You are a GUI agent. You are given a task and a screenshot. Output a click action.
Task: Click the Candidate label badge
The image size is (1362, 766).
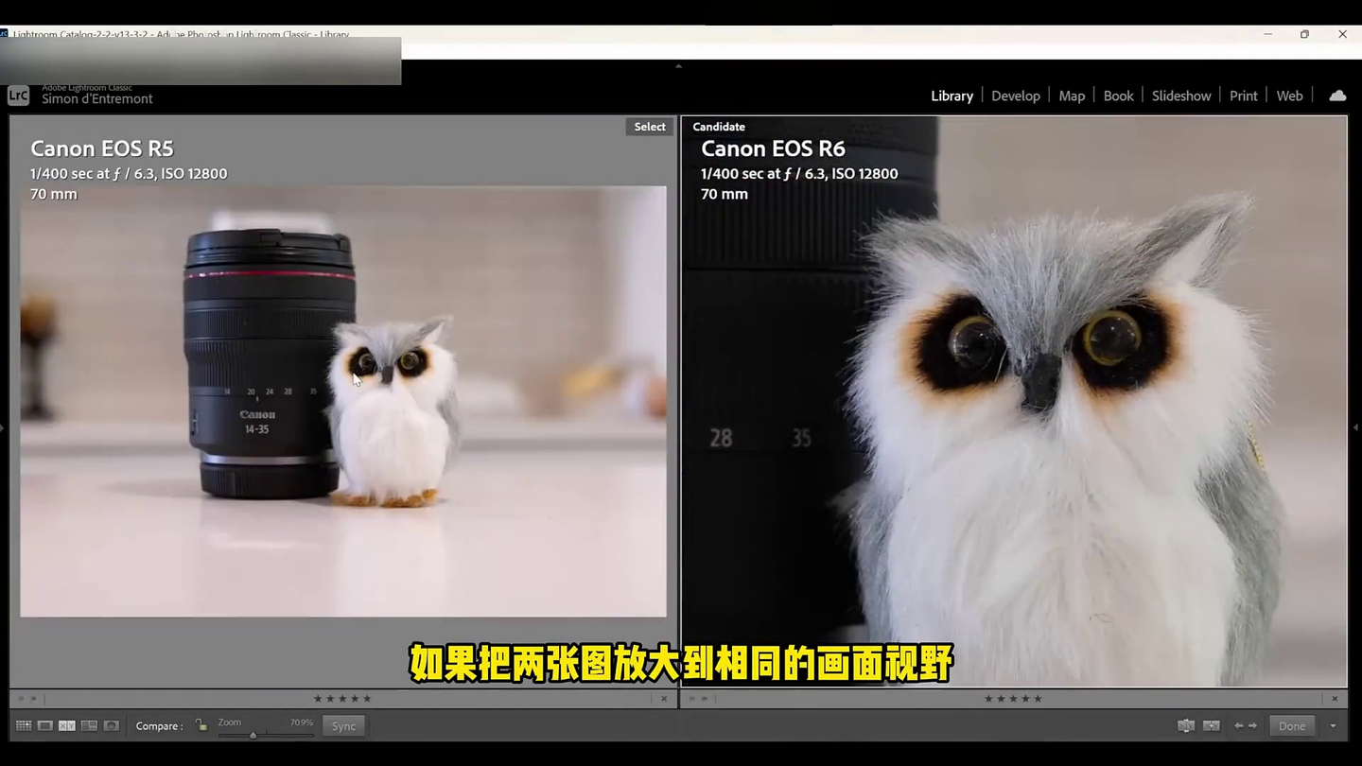(719, 127)
